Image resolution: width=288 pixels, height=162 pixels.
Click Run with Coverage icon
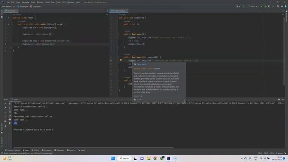click(x=269, y=6)
